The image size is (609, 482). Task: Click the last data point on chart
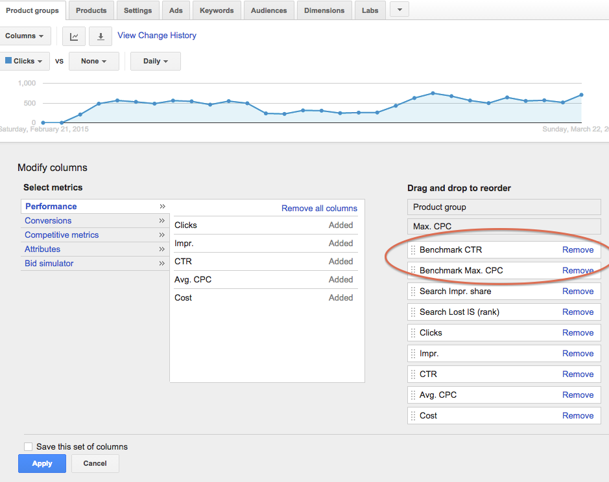click(581, 95)
